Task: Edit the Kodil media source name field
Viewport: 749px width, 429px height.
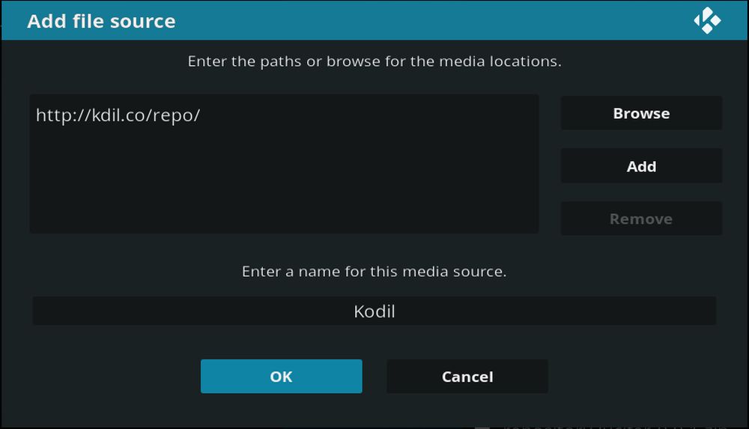Action: [x=374, y=311]
